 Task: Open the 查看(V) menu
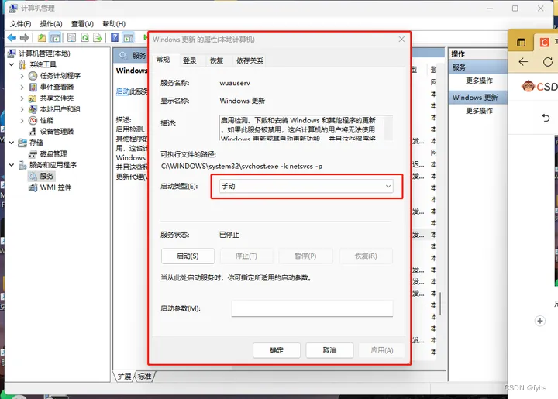pyautogui.click(x=82, y=24)
